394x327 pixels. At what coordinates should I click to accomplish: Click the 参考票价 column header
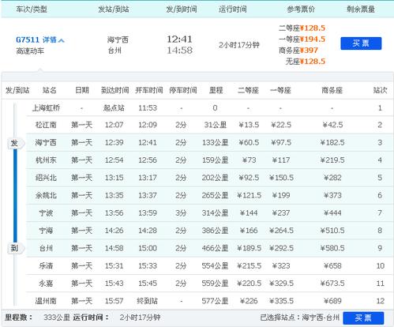[x=301, y=9]
